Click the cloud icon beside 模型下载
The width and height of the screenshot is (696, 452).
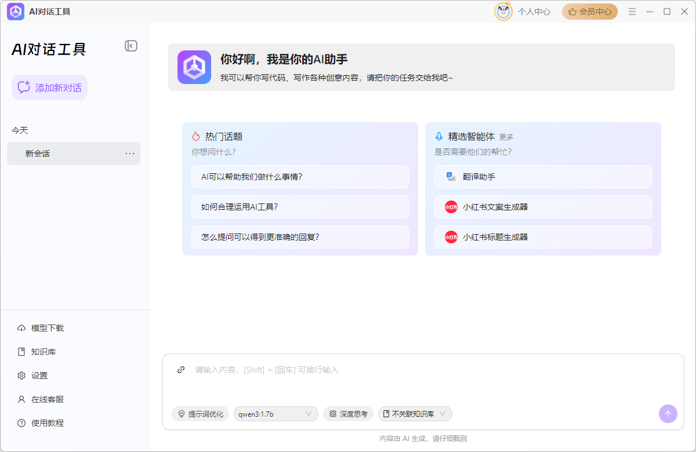click(x=21, y=328)
